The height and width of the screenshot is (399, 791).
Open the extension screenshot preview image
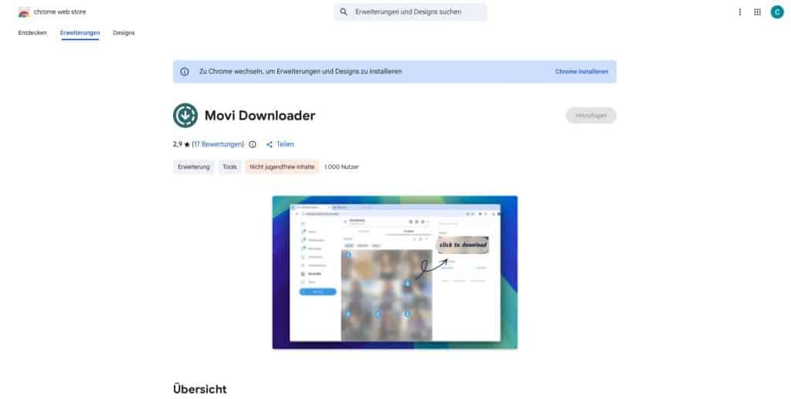tap(395, 272)
